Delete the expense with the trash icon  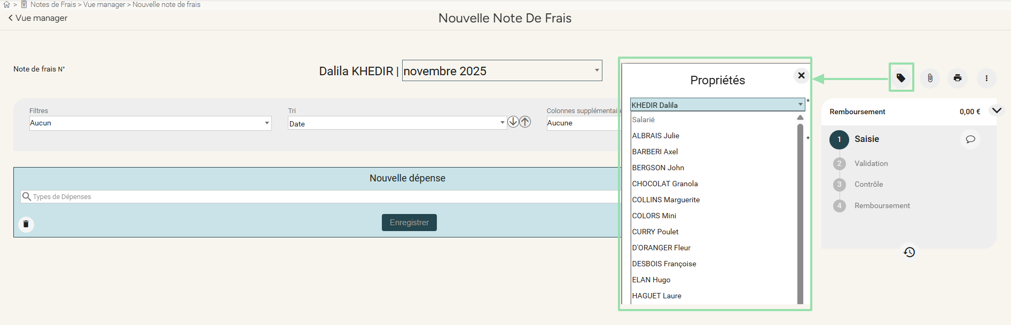(x=26, y=224)
